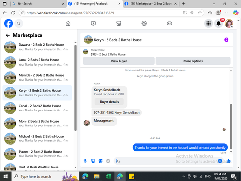Open the account profile picture menu
This screenshot has height=181, width=241.
(x=229, y=24)
